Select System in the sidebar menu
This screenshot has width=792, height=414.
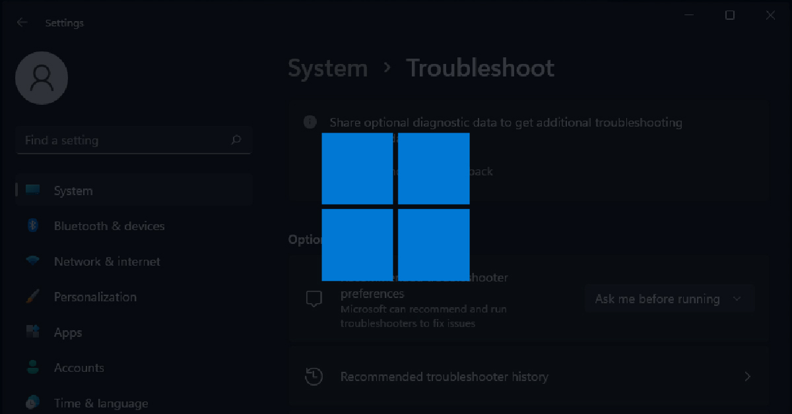73,190
